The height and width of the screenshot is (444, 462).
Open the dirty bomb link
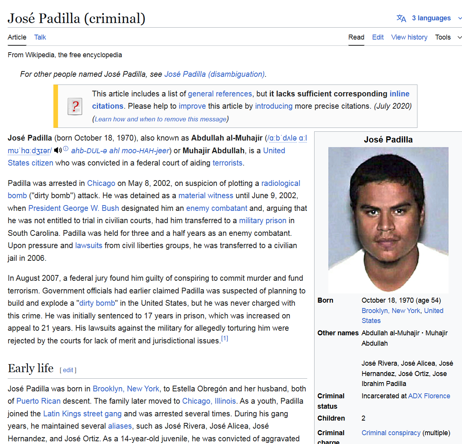click(97, 303)
